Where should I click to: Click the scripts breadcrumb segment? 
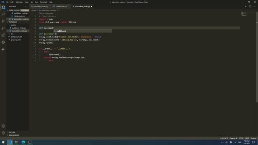(x=34, y=10)
